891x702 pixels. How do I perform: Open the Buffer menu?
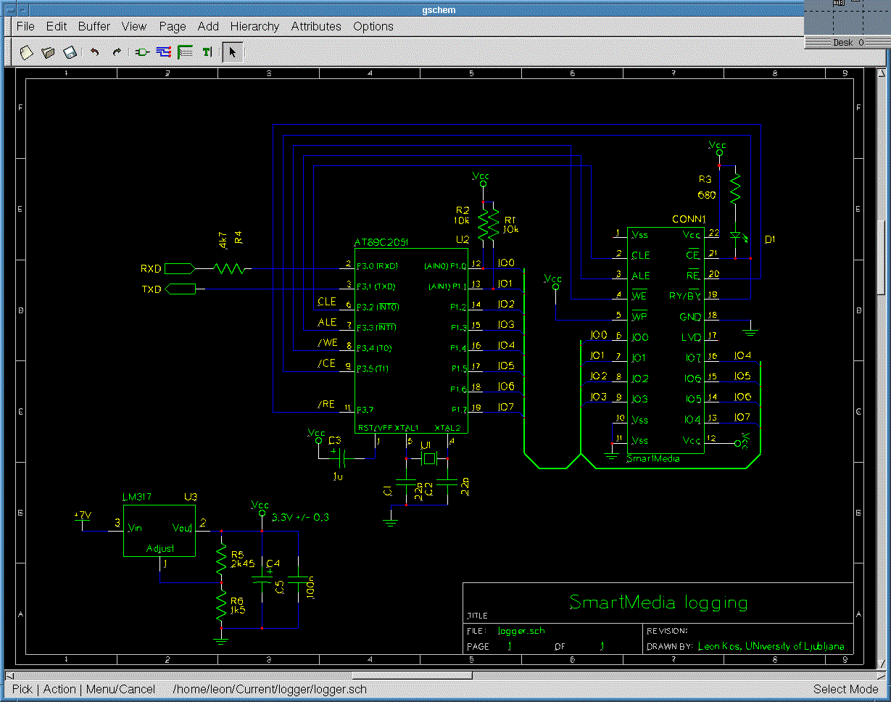[x=94, y=26]
